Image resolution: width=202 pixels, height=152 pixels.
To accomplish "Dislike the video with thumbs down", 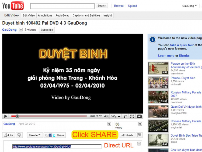I will pos(19,135).
